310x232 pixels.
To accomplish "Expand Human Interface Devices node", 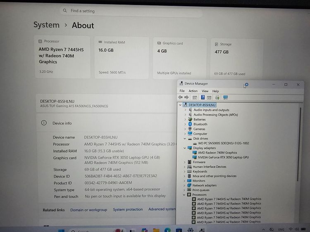I will [x=184, y=167].
